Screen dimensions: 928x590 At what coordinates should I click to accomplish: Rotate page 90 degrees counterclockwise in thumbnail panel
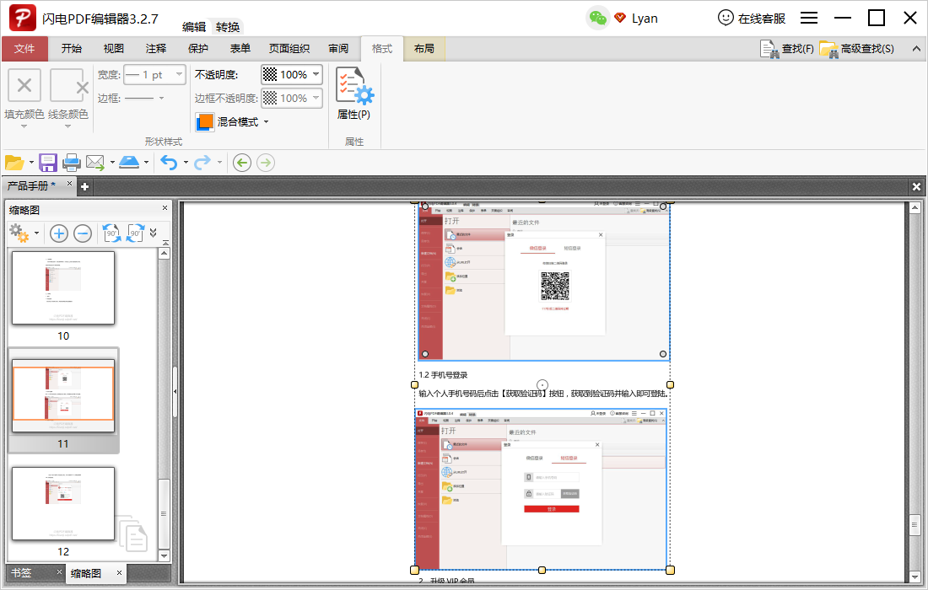tap(112, 233)
